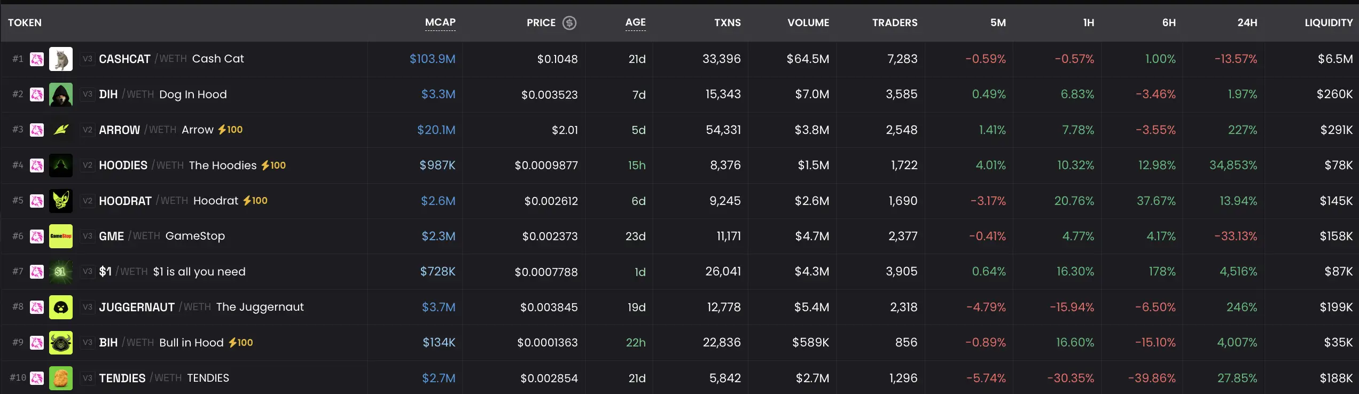Open the BIH bull logo
Screen dimensions: 1359x394
[61, 343]
